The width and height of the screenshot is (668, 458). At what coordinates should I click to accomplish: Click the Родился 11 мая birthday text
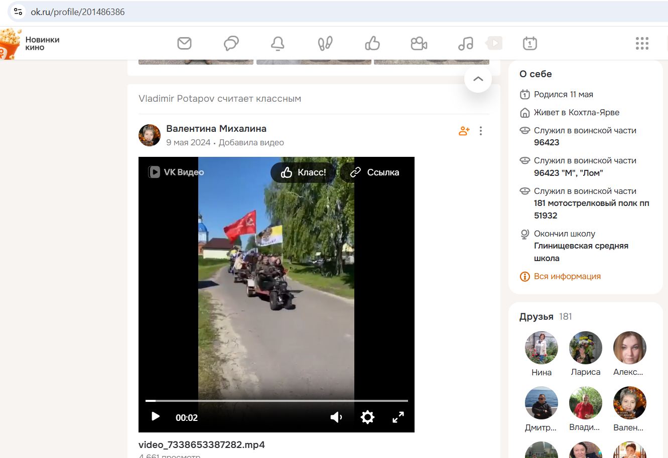[x=564, y=94]
